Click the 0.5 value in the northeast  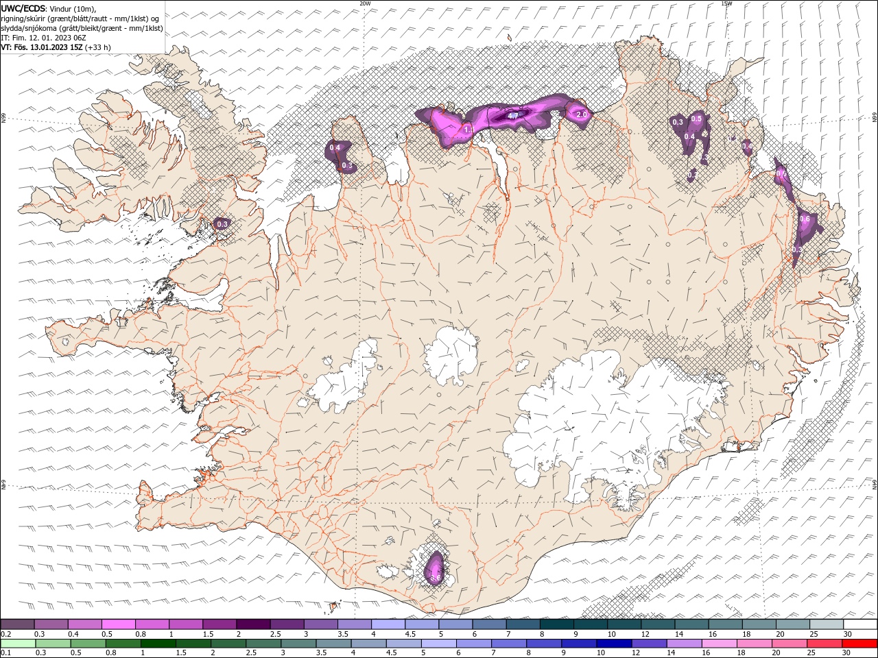(x=696, y=119)
